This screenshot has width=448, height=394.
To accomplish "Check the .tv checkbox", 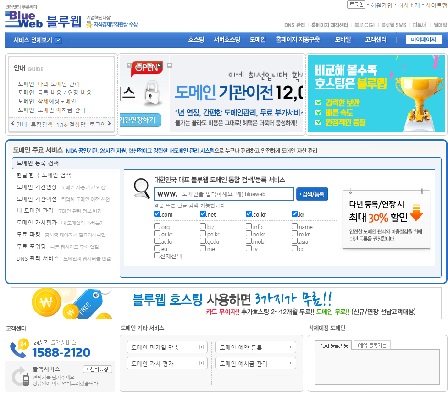I will tap(249, 248).
